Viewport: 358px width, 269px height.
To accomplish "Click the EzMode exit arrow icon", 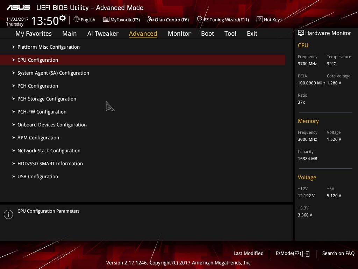I will 306,254.
